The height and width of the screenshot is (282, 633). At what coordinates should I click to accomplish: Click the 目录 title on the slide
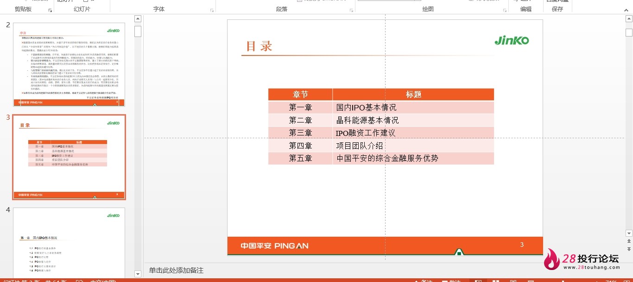pyautogui.click(x=259, y=46)
